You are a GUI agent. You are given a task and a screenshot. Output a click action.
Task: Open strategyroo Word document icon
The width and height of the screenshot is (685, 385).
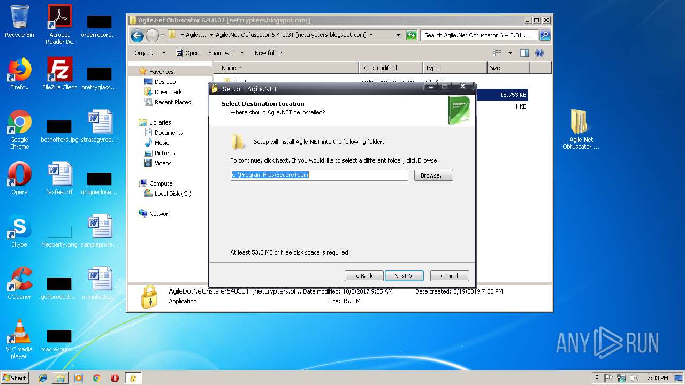click(x=100, y=126)
